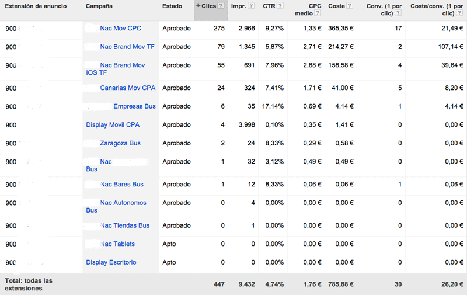Open the Empresas Bus campaign link
This screenshot has height=295, width=467.
(134, 106)
